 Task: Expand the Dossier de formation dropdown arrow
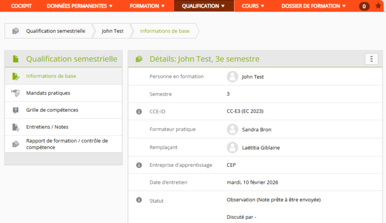(344, 6)
